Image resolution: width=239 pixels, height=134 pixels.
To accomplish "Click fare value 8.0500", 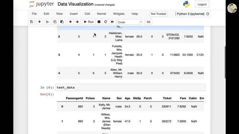I will 188,73.
